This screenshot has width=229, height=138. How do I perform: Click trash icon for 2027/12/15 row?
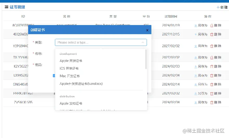click(212, 34)
